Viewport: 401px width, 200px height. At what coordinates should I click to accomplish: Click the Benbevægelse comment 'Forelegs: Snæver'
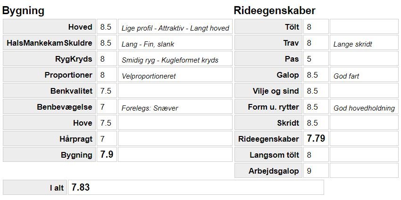click(x=150, y=108)
